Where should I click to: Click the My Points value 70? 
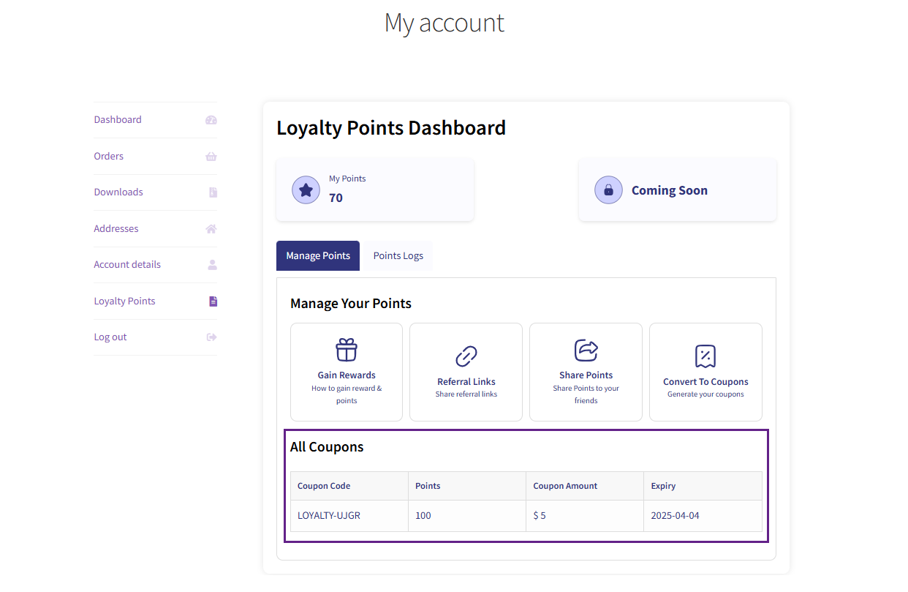point(336,198)
